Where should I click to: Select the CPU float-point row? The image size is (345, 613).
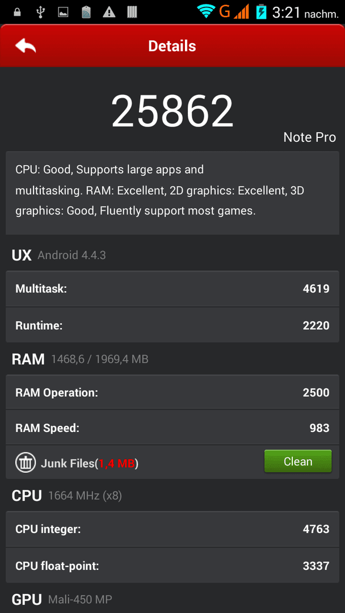pyautogui.click(x=172, y=565)
